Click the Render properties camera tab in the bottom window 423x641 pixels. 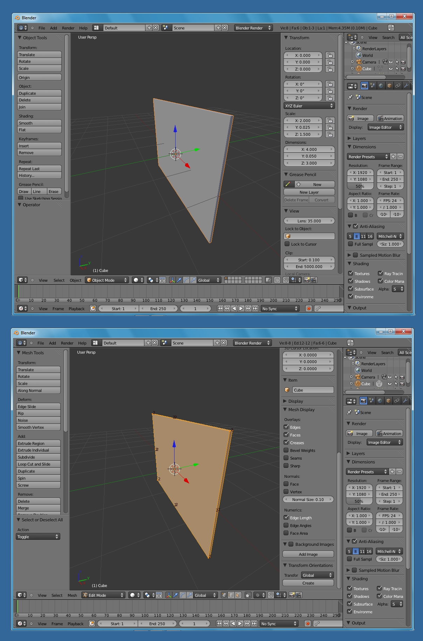[x=363, y=401]
